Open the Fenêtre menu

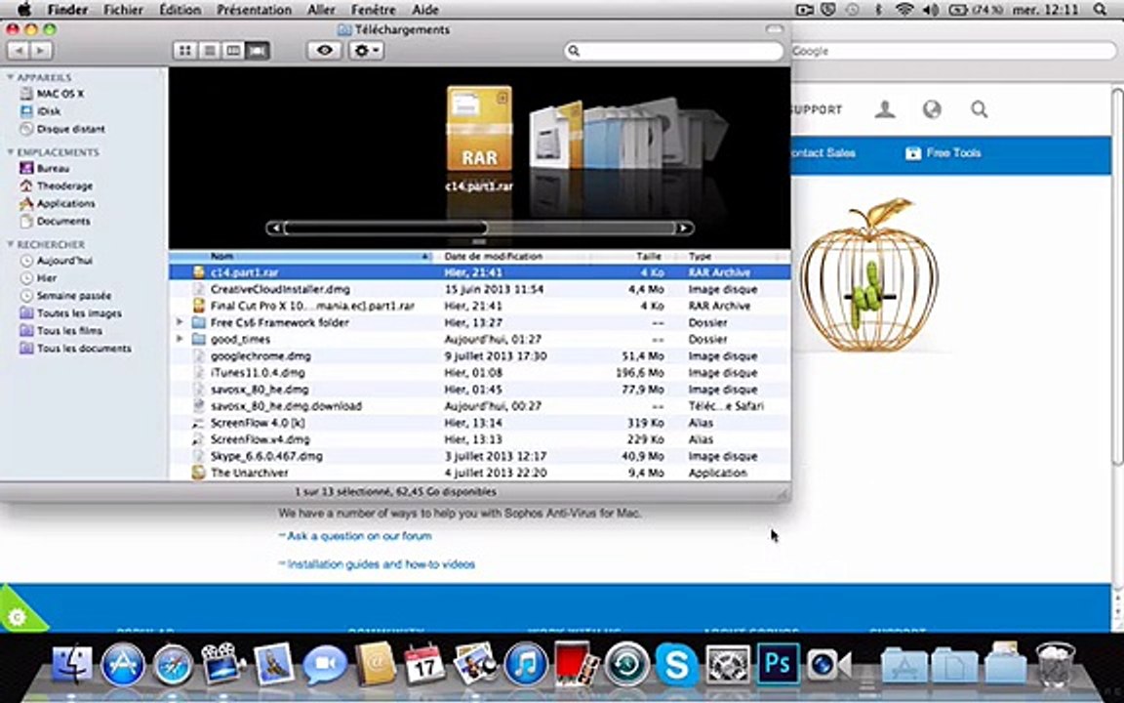click(373, 10)
